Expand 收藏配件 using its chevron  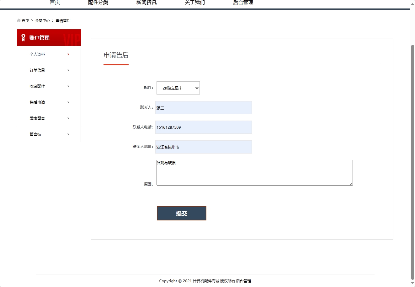[x=68, y=86]
